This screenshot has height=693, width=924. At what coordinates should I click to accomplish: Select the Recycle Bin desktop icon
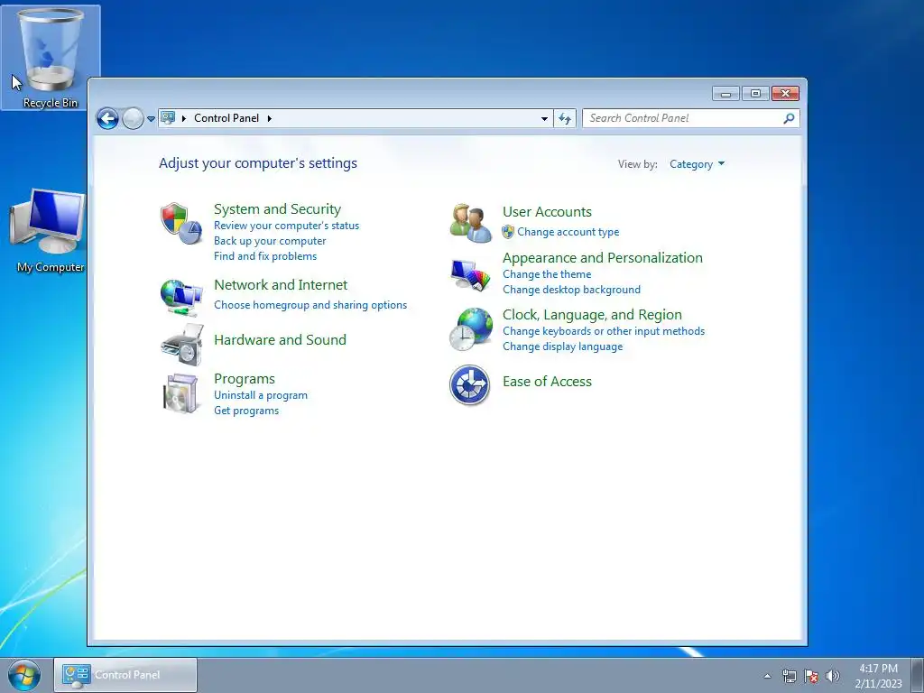51,58
